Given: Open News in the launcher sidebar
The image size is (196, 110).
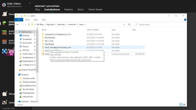Looking at the screenshot, I should pos(8,14).
